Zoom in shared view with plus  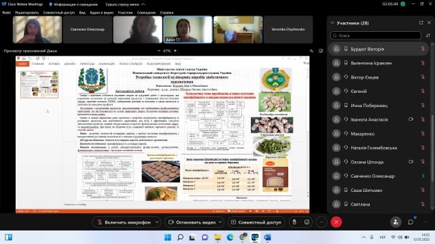point(175,51)
